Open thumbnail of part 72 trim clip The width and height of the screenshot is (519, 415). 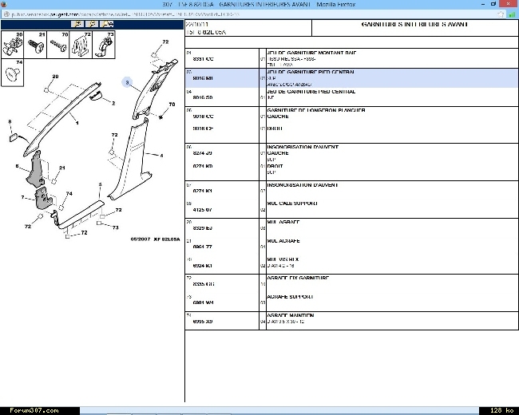[81, 45]
